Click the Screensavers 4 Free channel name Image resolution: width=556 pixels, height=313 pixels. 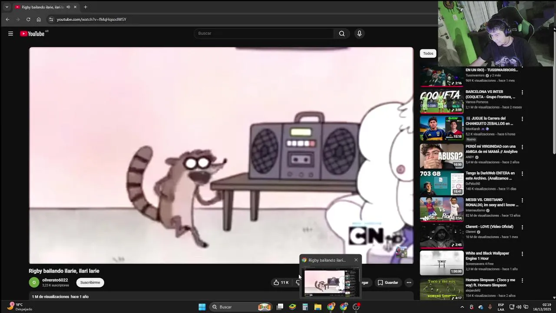pyautogui.click(x=480, y=264)
